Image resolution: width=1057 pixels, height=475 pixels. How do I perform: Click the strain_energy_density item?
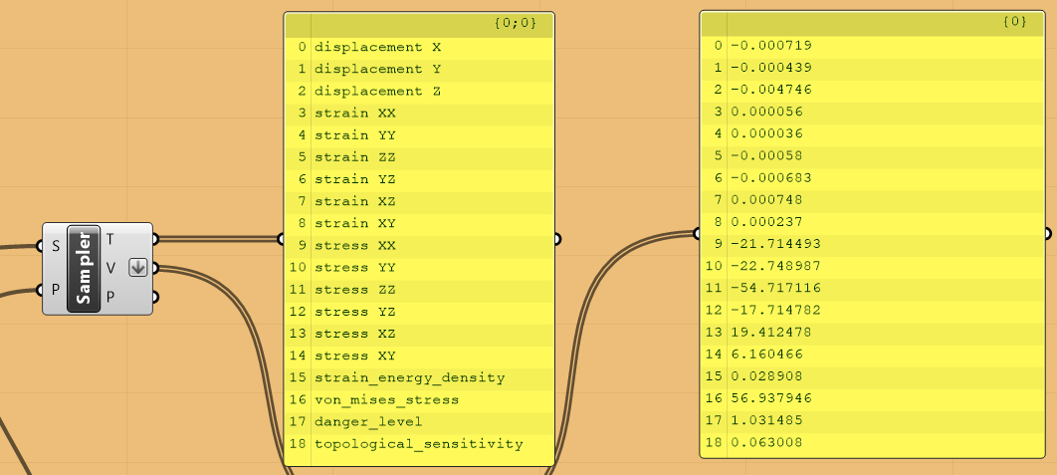click(409, 377)
